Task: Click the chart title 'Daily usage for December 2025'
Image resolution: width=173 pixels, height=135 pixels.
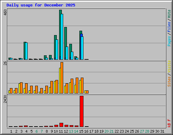Action: click(x=41, y=5)
